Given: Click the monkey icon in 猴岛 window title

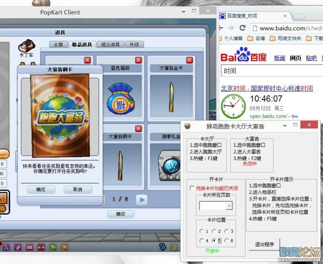Looking at the screenshot, I should pyautogui.click(x=187, y=126).
